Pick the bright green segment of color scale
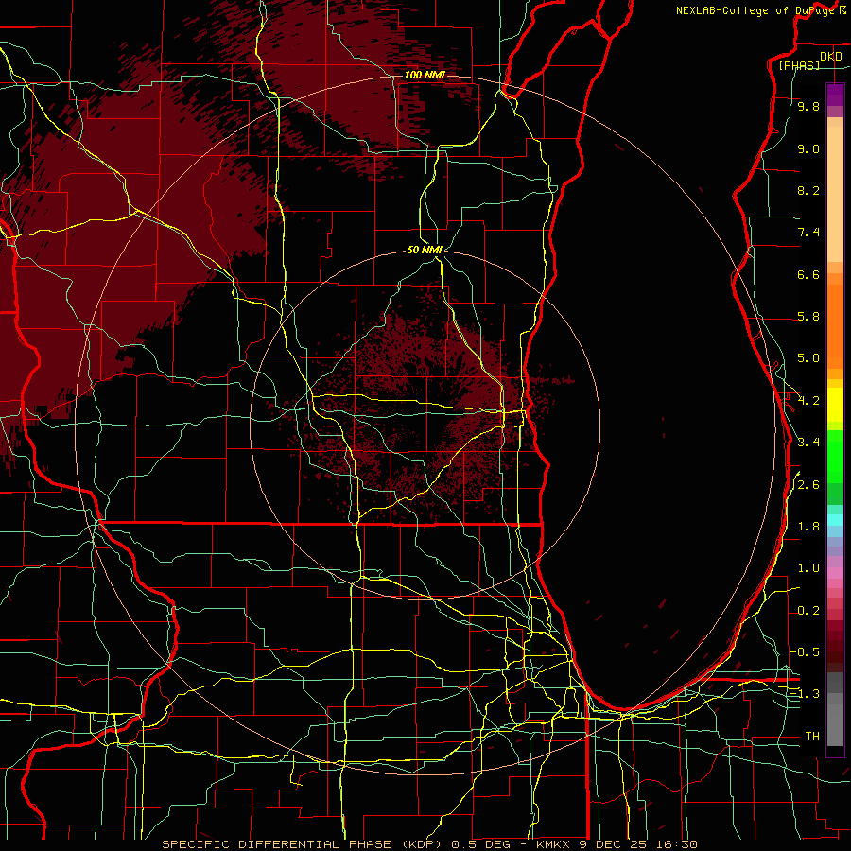Screen dimensions: 851x851 click(835, 456)
